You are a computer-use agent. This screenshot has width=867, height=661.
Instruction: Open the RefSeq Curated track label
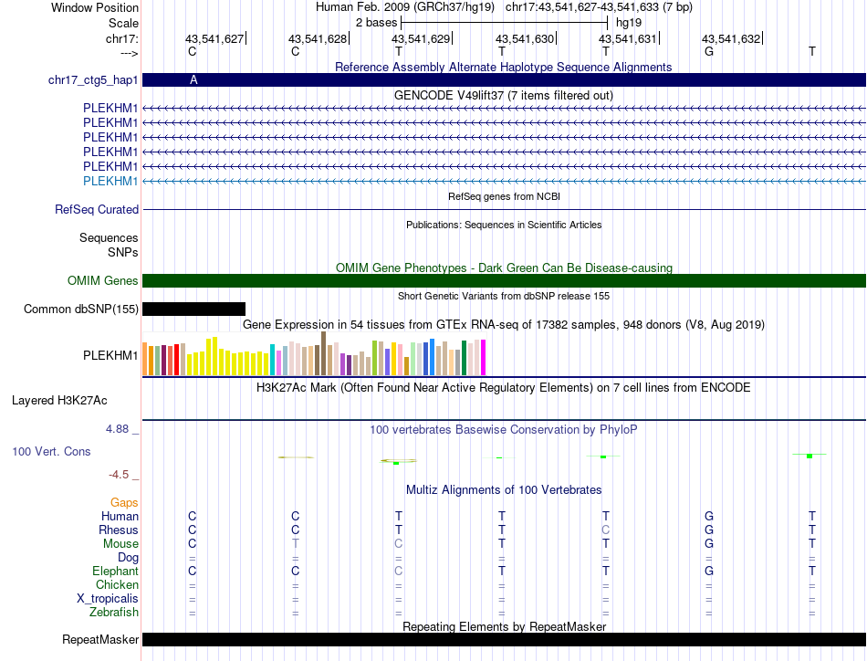pos(97,210)
